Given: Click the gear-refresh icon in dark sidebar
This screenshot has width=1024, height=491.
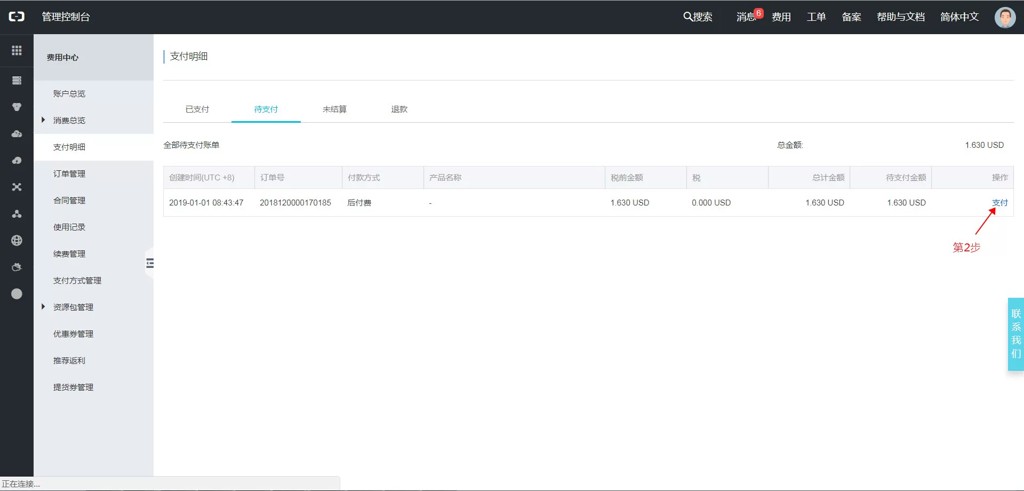Looking at the screenshot, I should tap(17, 267).
